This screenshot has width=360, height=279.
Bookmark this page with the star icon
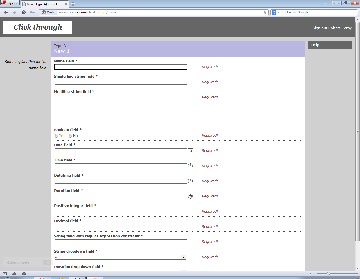265,12
